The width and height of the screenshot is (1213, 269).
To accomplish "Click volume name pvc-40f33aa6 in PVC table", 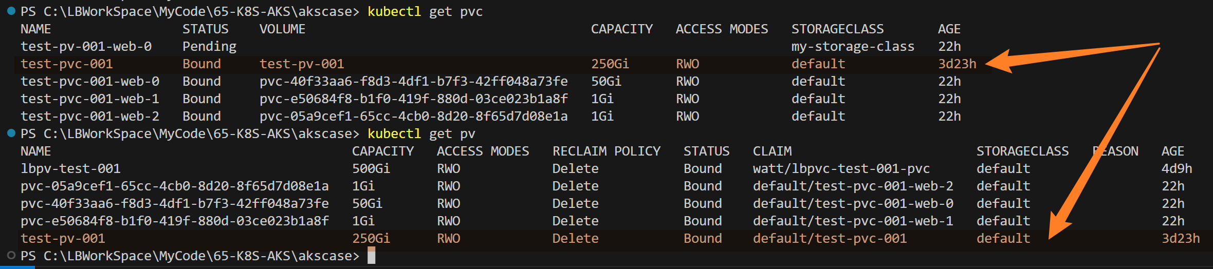I will pyautogui.click(x=413, y=81).
